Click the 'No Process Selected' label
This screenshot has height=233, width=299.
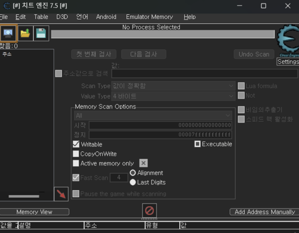pyautogui.click(x=151, y=27)
